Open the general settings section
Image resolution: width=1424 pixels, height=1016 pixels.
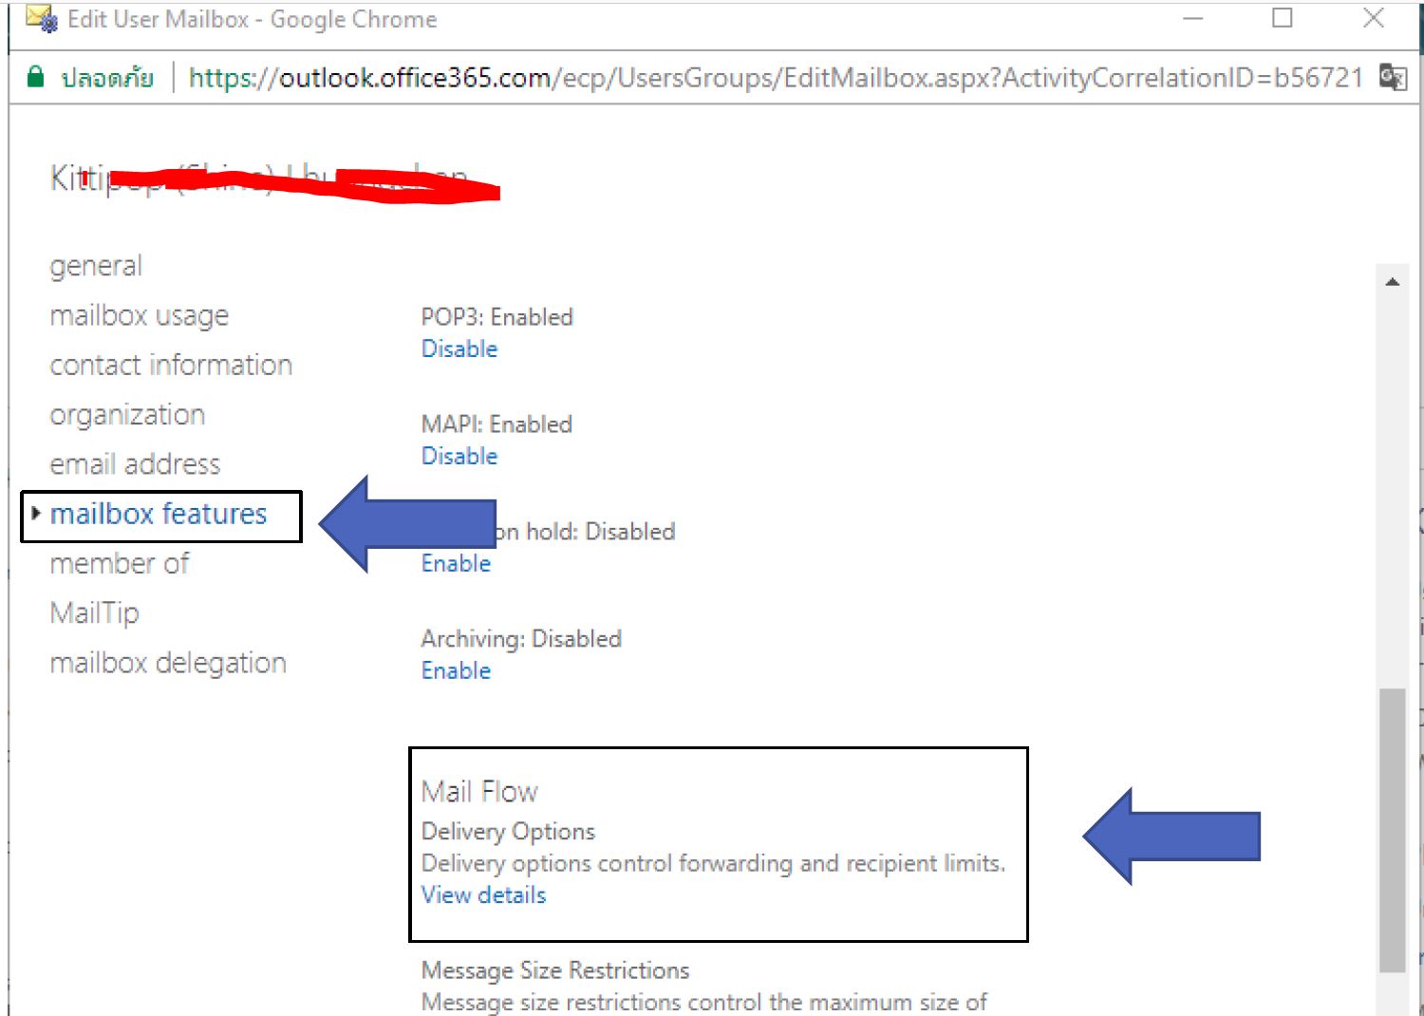96,266
